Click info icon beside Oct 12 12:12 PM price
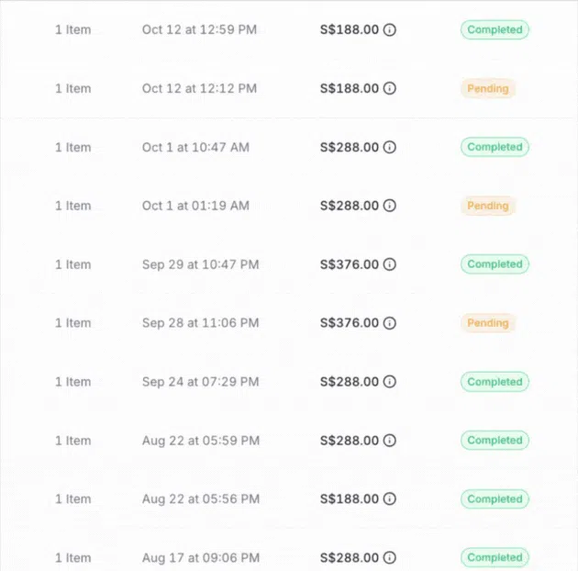 [390, 89]
